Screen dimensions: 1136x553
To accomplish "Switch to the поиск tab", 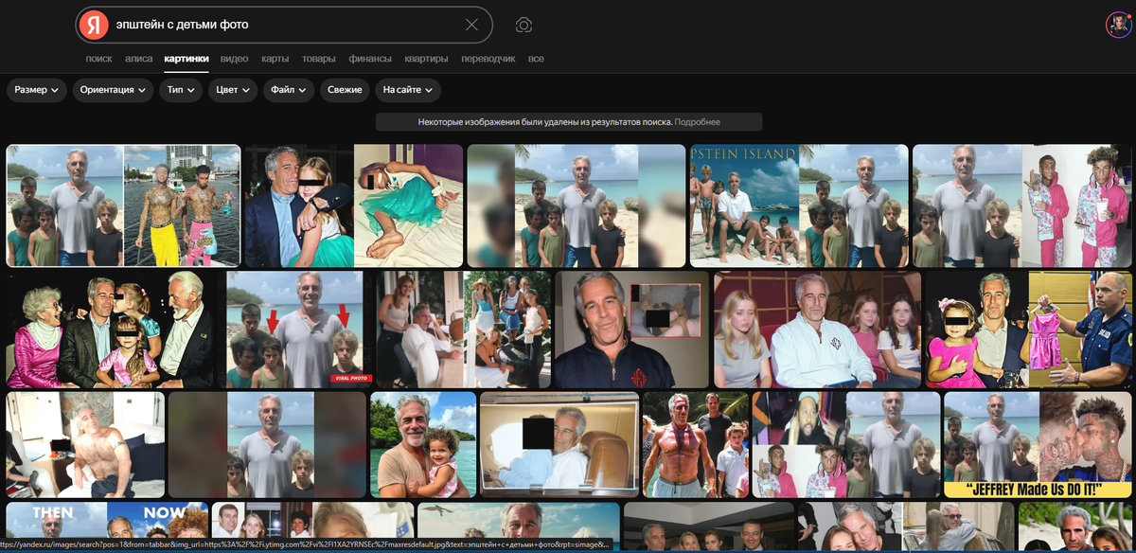I will click(98, 59).
